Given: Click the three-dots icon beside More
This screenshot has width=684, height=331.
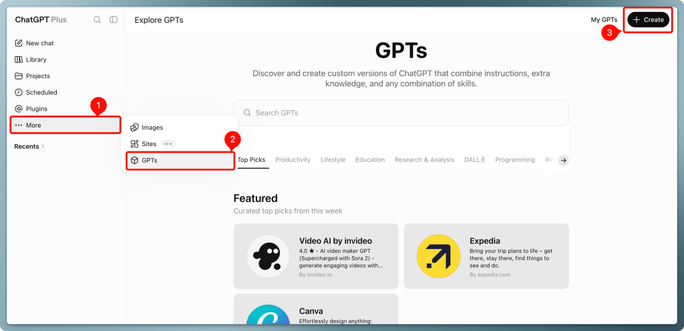Looking at the screenshot, I should [x=18, y=125].
